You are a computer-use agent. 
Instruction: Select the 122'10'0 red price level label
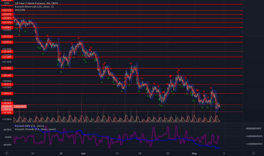tap(7, 52)
